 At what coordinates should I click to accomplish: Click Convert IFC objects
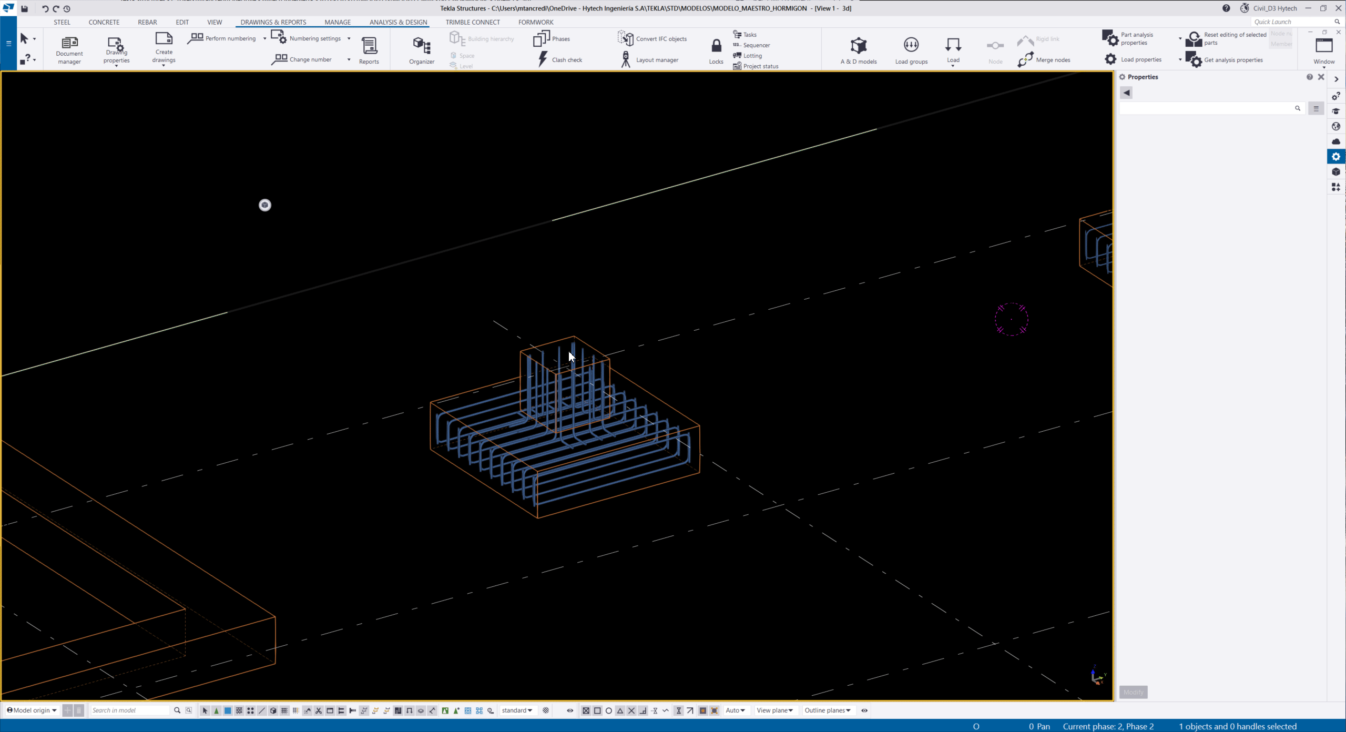pyautogui.click(x=652, y=38)
